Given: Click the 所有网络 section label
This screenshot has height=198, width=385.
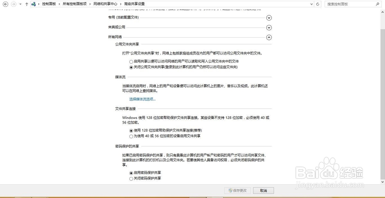Looking at the screenshot, I should [x=115, y=37].
